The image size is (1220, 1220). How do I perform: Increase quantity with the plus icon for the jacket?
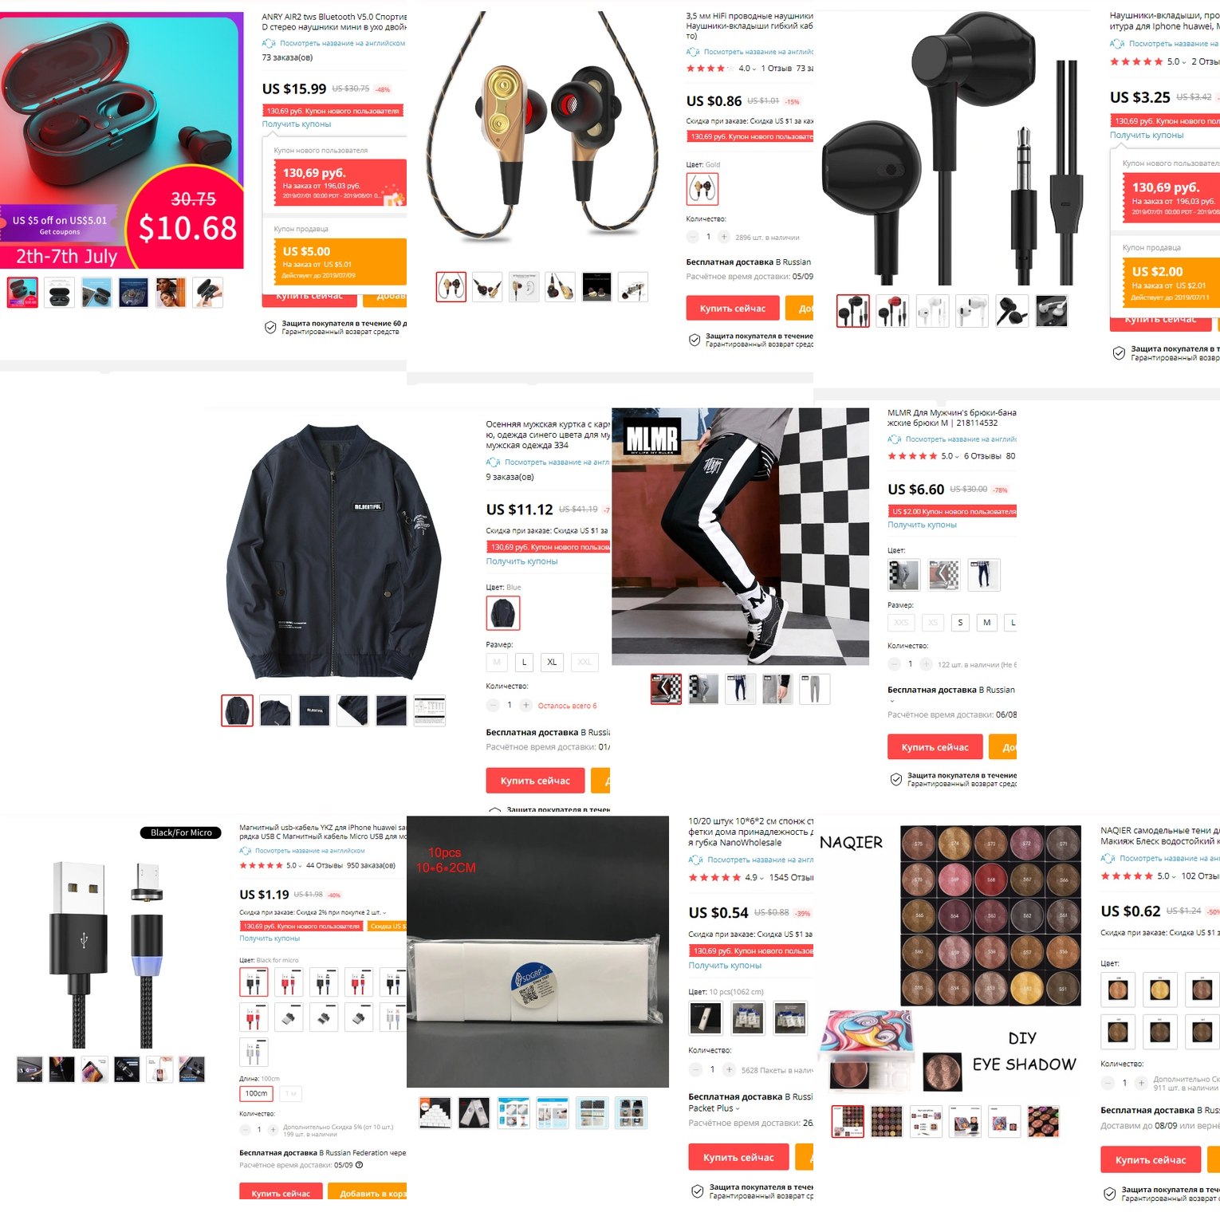click(x=526, y=705)
